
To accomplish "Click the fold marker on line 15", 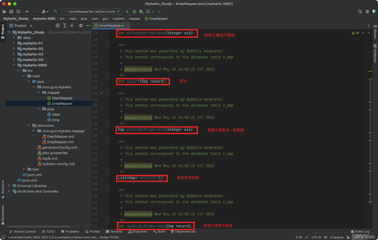I will click(x=108, y=45).
